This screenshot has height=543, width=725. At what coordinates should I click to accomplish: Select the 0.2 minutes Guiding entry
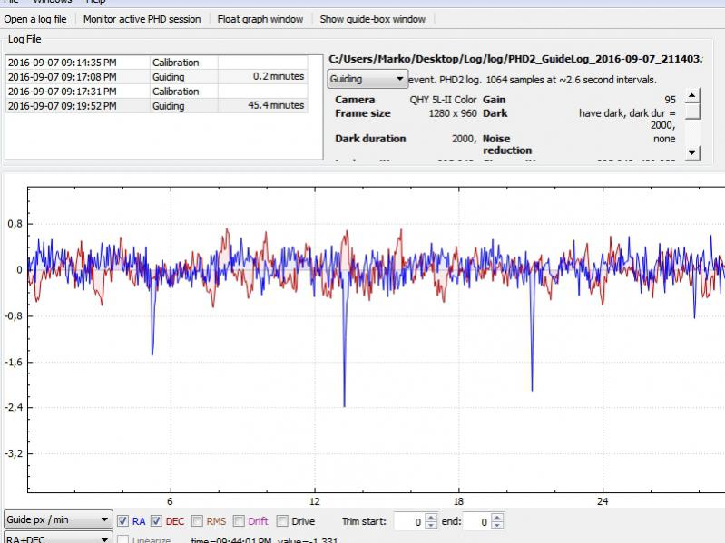157,77
